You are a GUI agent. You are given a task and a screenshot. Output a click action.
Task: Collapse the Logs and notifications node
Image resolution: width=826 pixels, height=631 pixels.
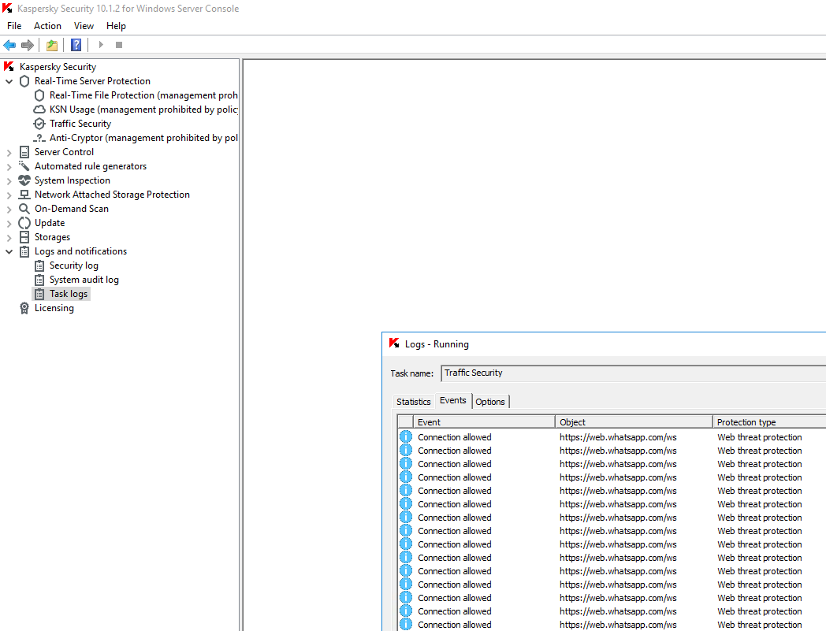9,252
